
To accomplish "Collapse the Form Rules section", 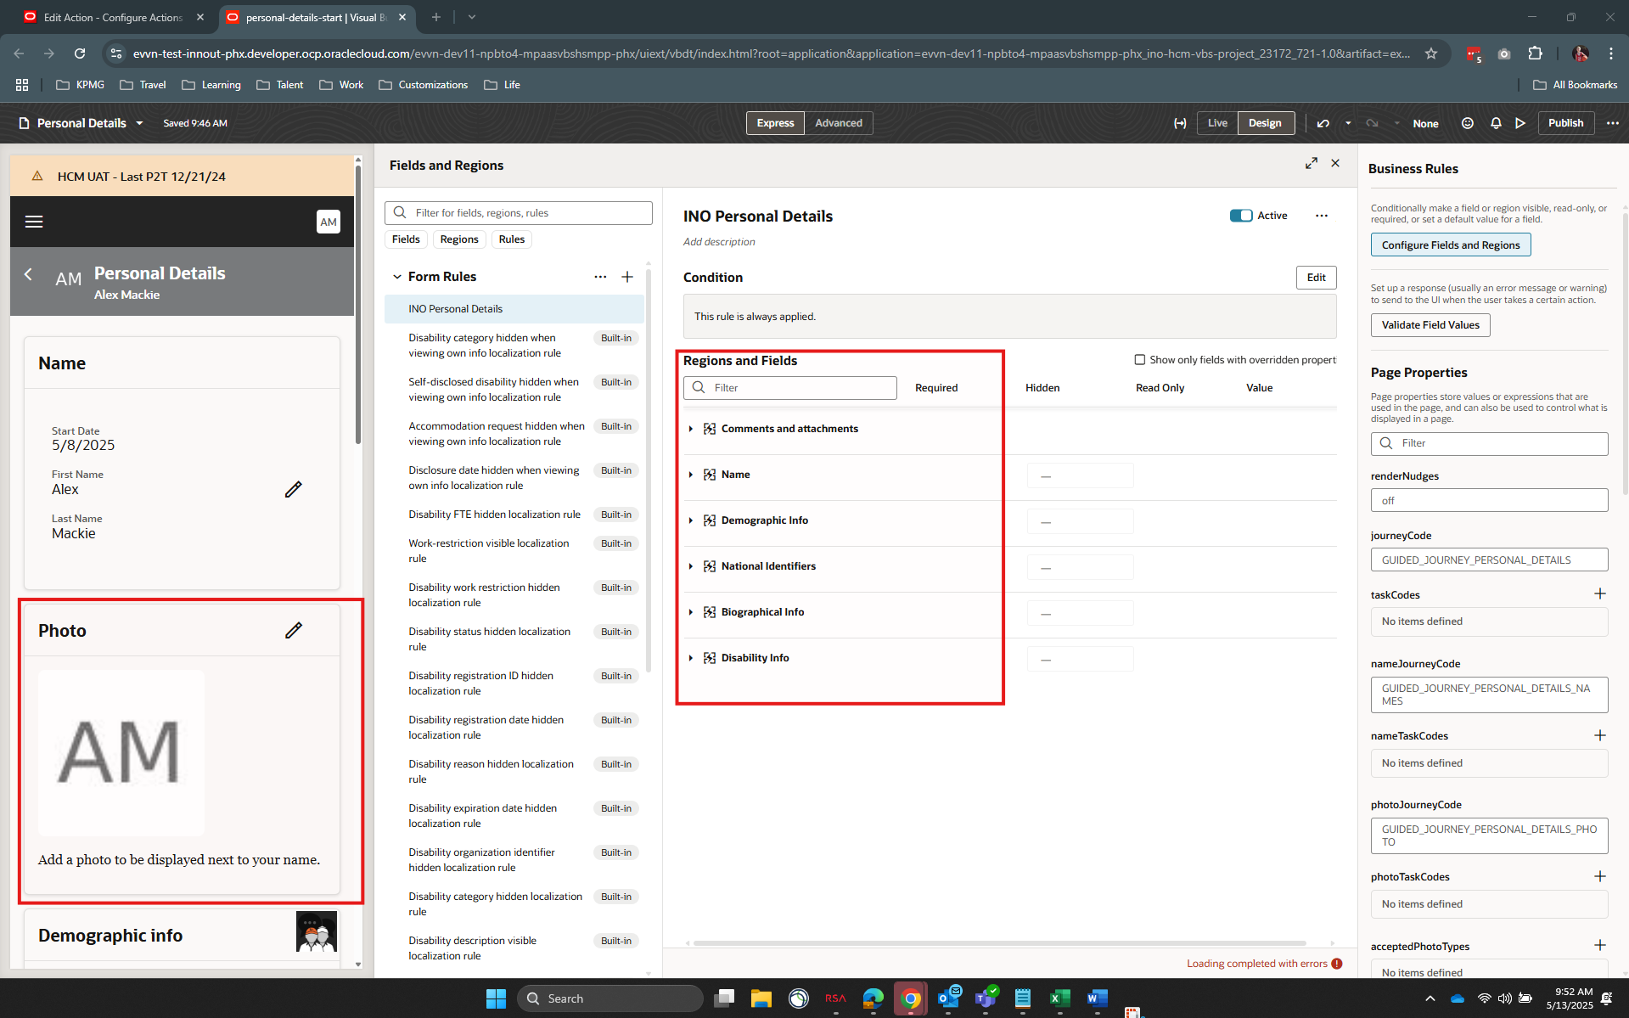I will (396, 277).
